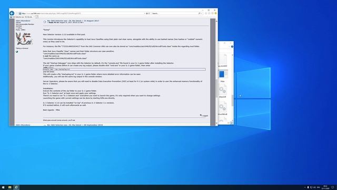The image size is (337, 190).
Task: Click inside the code box text line
Action: (x=124, y=69)
